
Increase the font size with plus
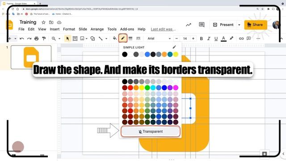point(193,38)
